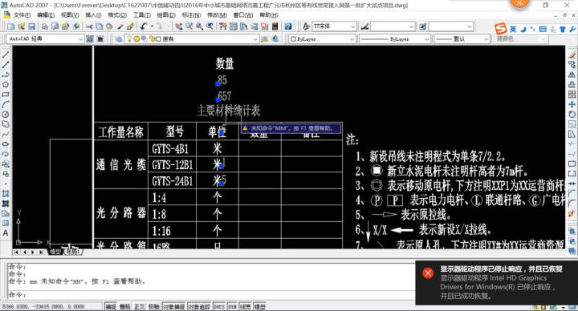
Task: Switch to the 模型 (Model) tab
Action: [x=55, y=252]
